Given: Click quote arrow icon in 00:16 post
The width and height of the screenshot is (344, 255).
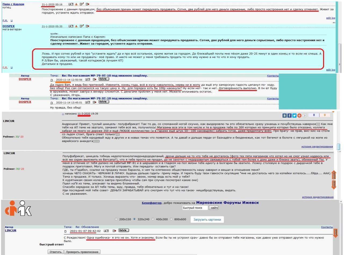Looking at the screenshot, I should [x=88, y=4].
